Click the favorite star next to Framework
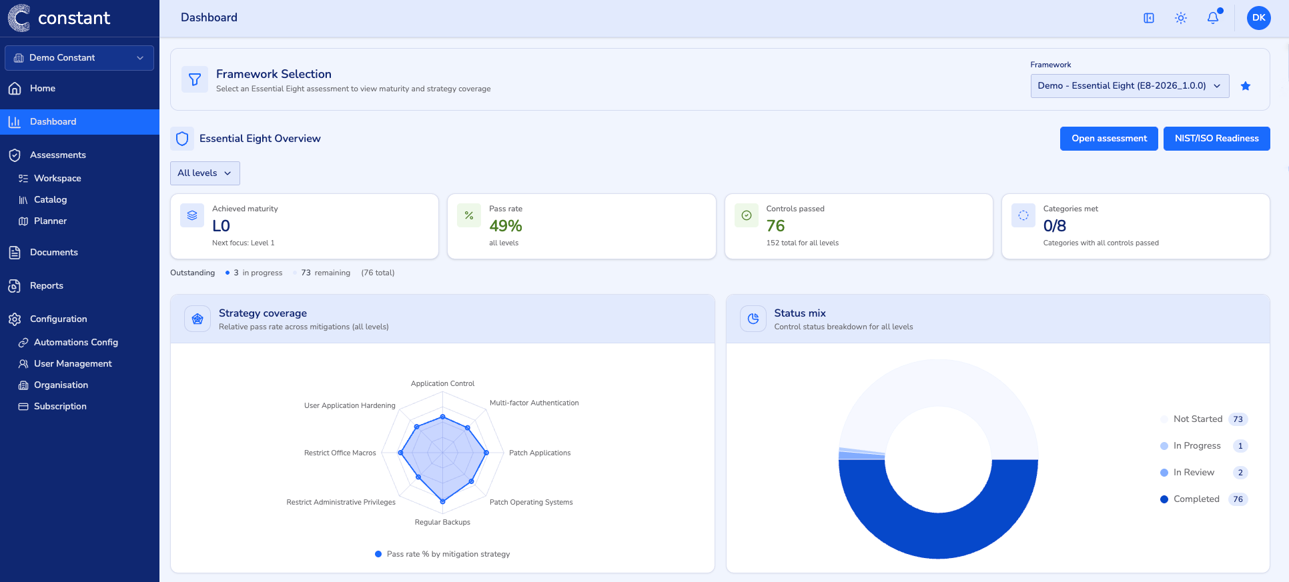Viewport: 1289px width, 582px height. (1246, 86)
